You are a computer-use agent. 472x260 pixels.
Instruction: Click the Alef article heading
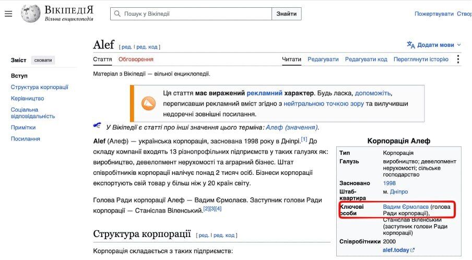[104, 44]
